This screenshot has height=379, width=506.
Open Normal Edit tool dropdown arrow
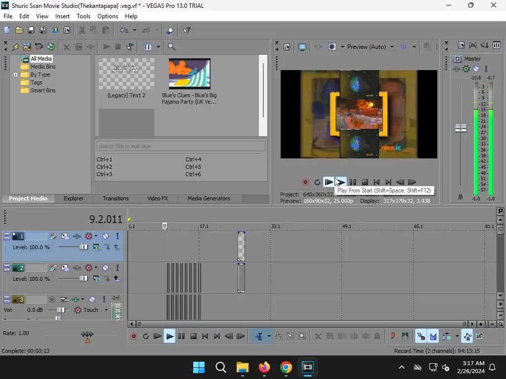[x=269, y=336]
